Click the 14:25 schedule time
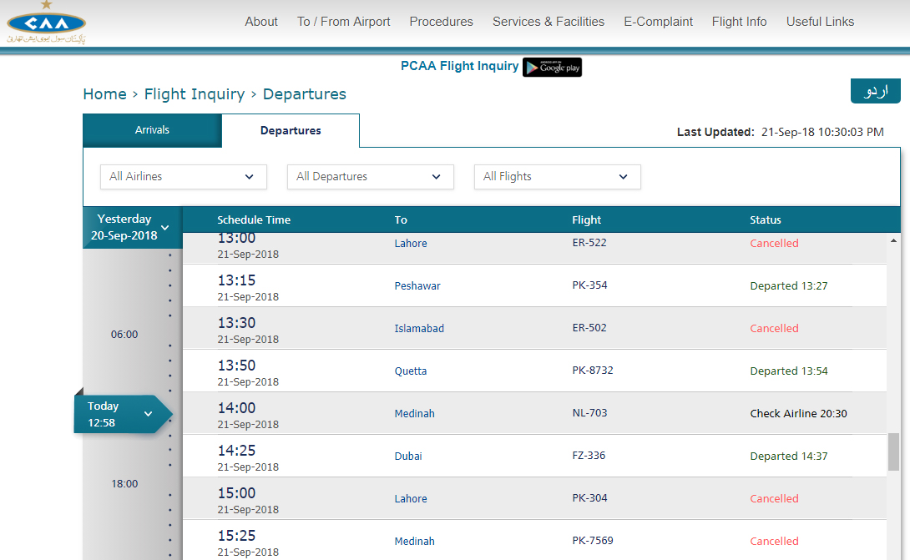Viewport: 910px width, 560px height. 236,451
